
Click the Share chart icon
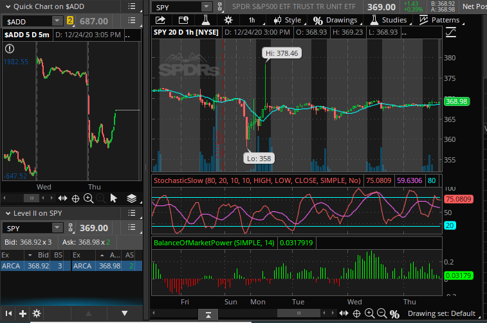pyautogui.click(x=160, y=20)
